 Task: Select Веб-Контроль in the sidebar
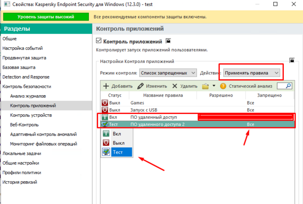click(24, 125)
